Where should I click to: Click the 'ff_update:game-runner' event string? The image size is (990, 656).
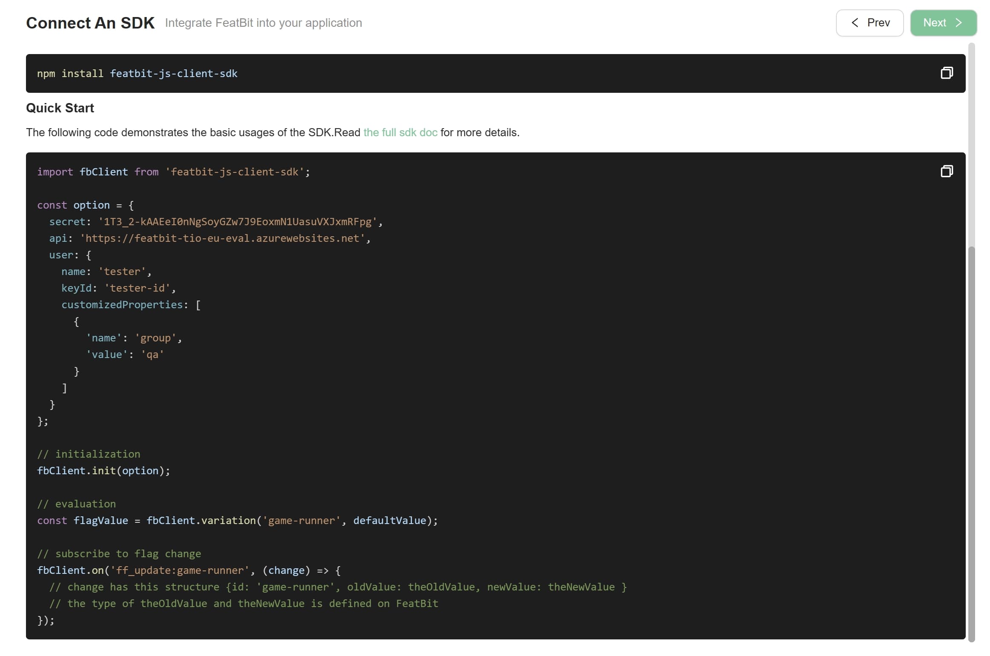coord(180,570)
